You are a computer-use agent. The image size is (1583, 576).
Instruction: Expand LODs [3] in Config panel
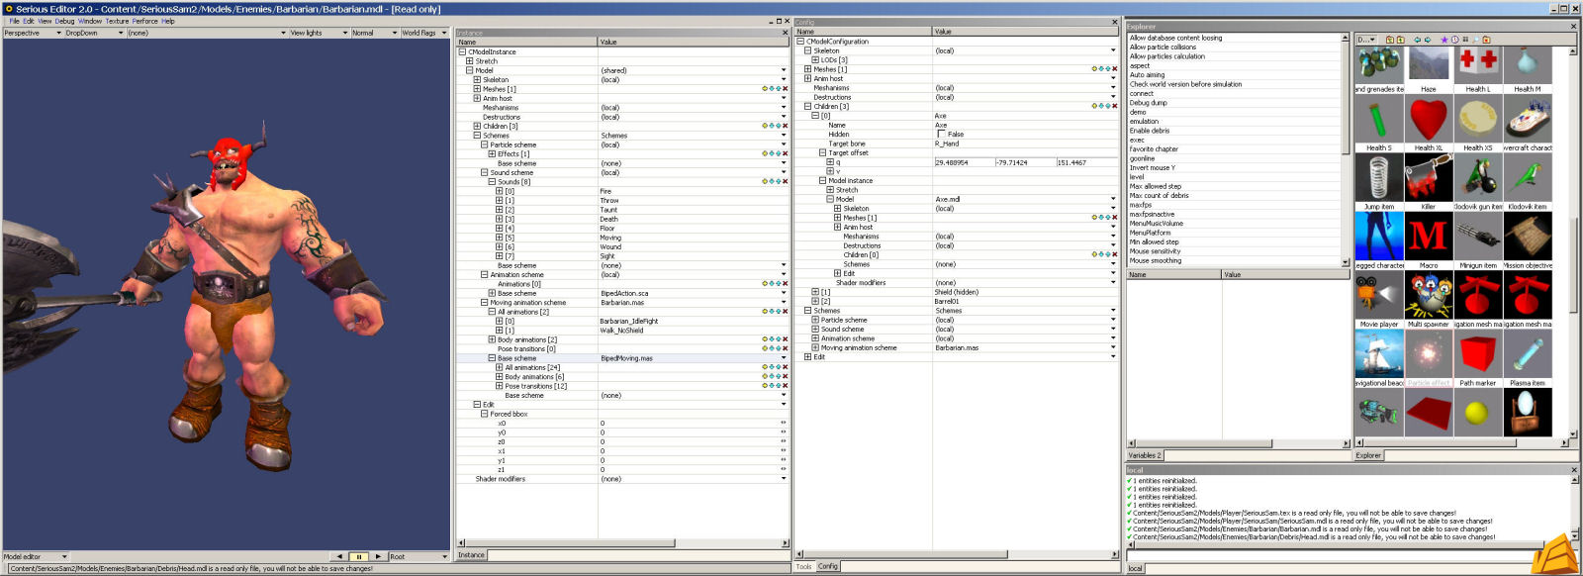pyautogui.click(x=815, y=60)
